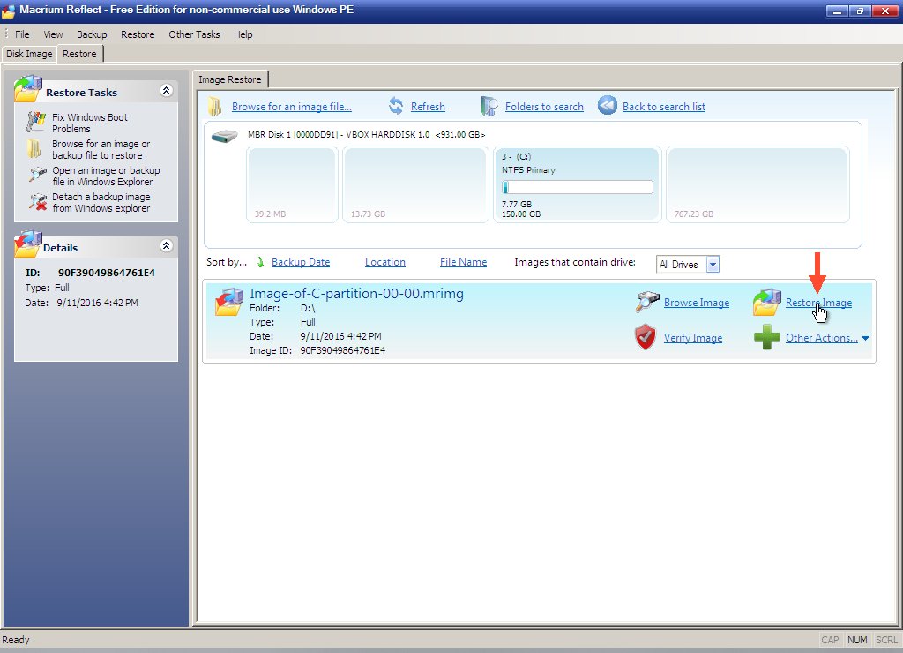
Task: Click the Restore Image folder icon
Action: 765,303
